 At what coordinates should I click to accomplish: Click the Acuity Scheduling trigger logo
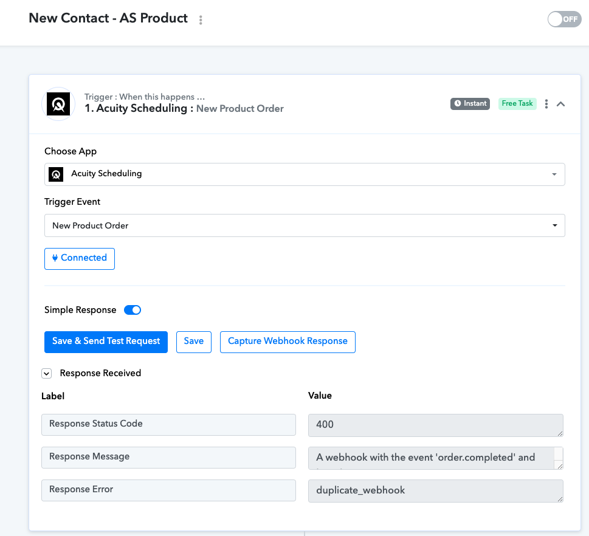[58, 104]
